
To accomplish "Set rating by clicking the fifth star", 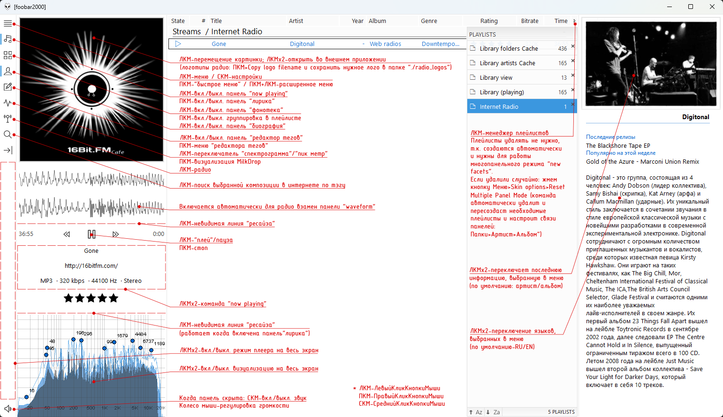I will tap(114, 298).
